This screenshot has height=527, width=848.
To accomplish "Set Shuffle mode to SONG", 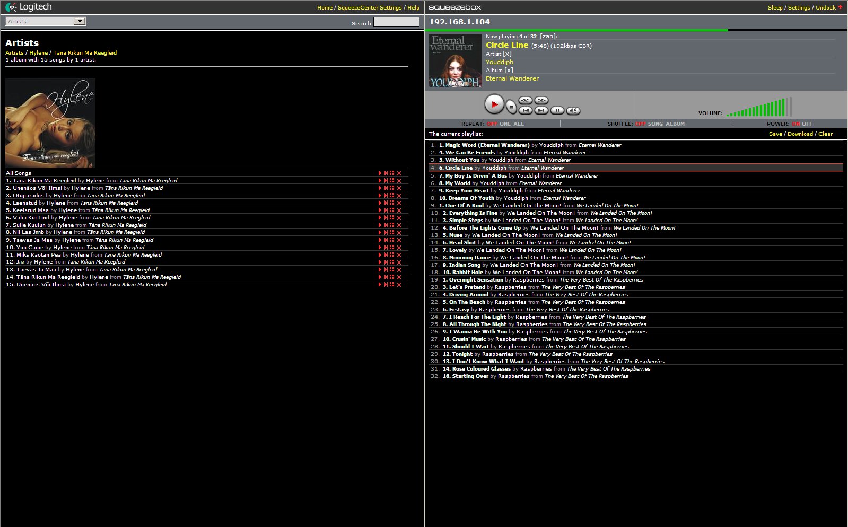I will pyautogui.click(x=655, y=124).
